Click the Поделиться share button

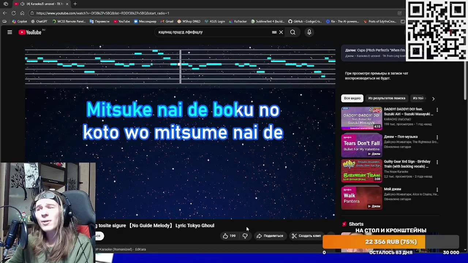(x=270, y=236)
